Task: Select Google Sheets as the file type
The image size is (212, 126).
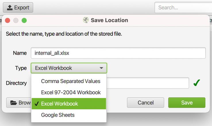Action: pos(58,115)
